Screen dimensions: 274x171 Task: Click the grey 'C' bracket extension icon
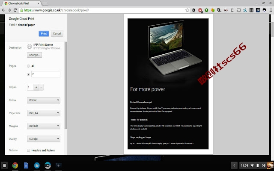[232, 10]
